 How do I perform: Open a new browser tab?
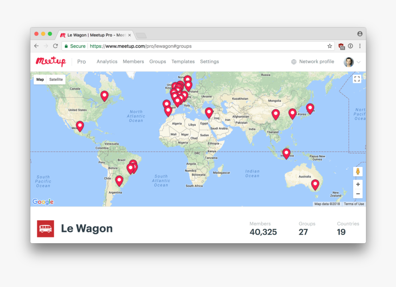click(141, 35)
